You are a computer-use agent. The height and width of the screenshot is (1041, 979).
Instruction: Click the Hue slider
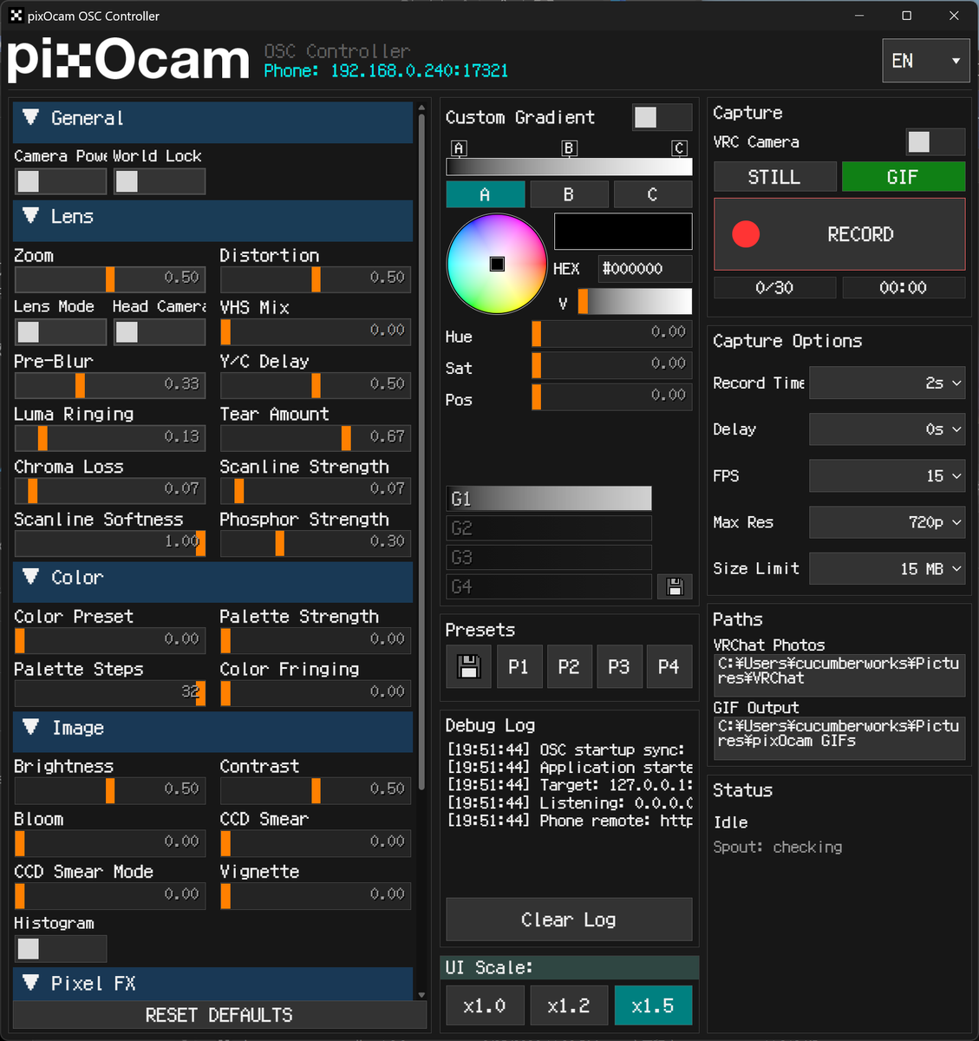coord(612,333)
